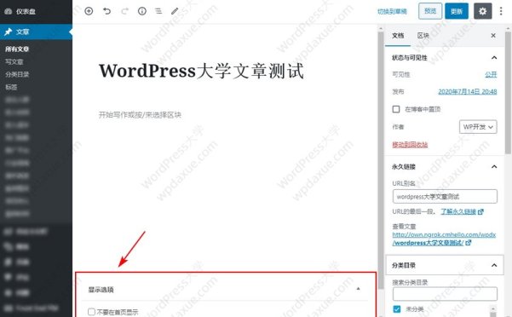This screenshot has width=512, height=317.
Task: Click the 搜索分类目录 search field
Action: coord(445,294)
